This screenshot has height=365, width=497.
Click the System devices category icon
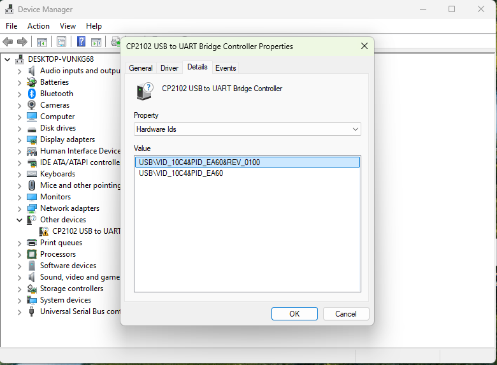32,300
